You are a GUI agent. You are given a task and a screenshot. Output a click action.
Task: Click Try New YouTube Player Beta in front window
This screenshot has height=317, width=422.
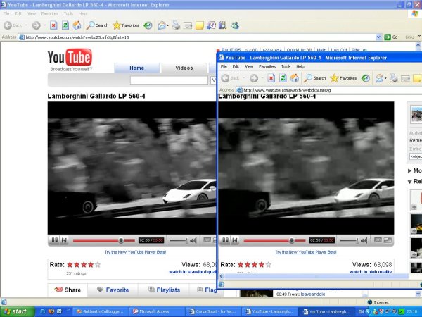(306, 252)
